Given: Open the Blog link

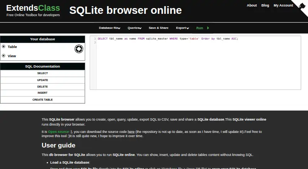Looking at the screenshot, I should click(265, 5).
